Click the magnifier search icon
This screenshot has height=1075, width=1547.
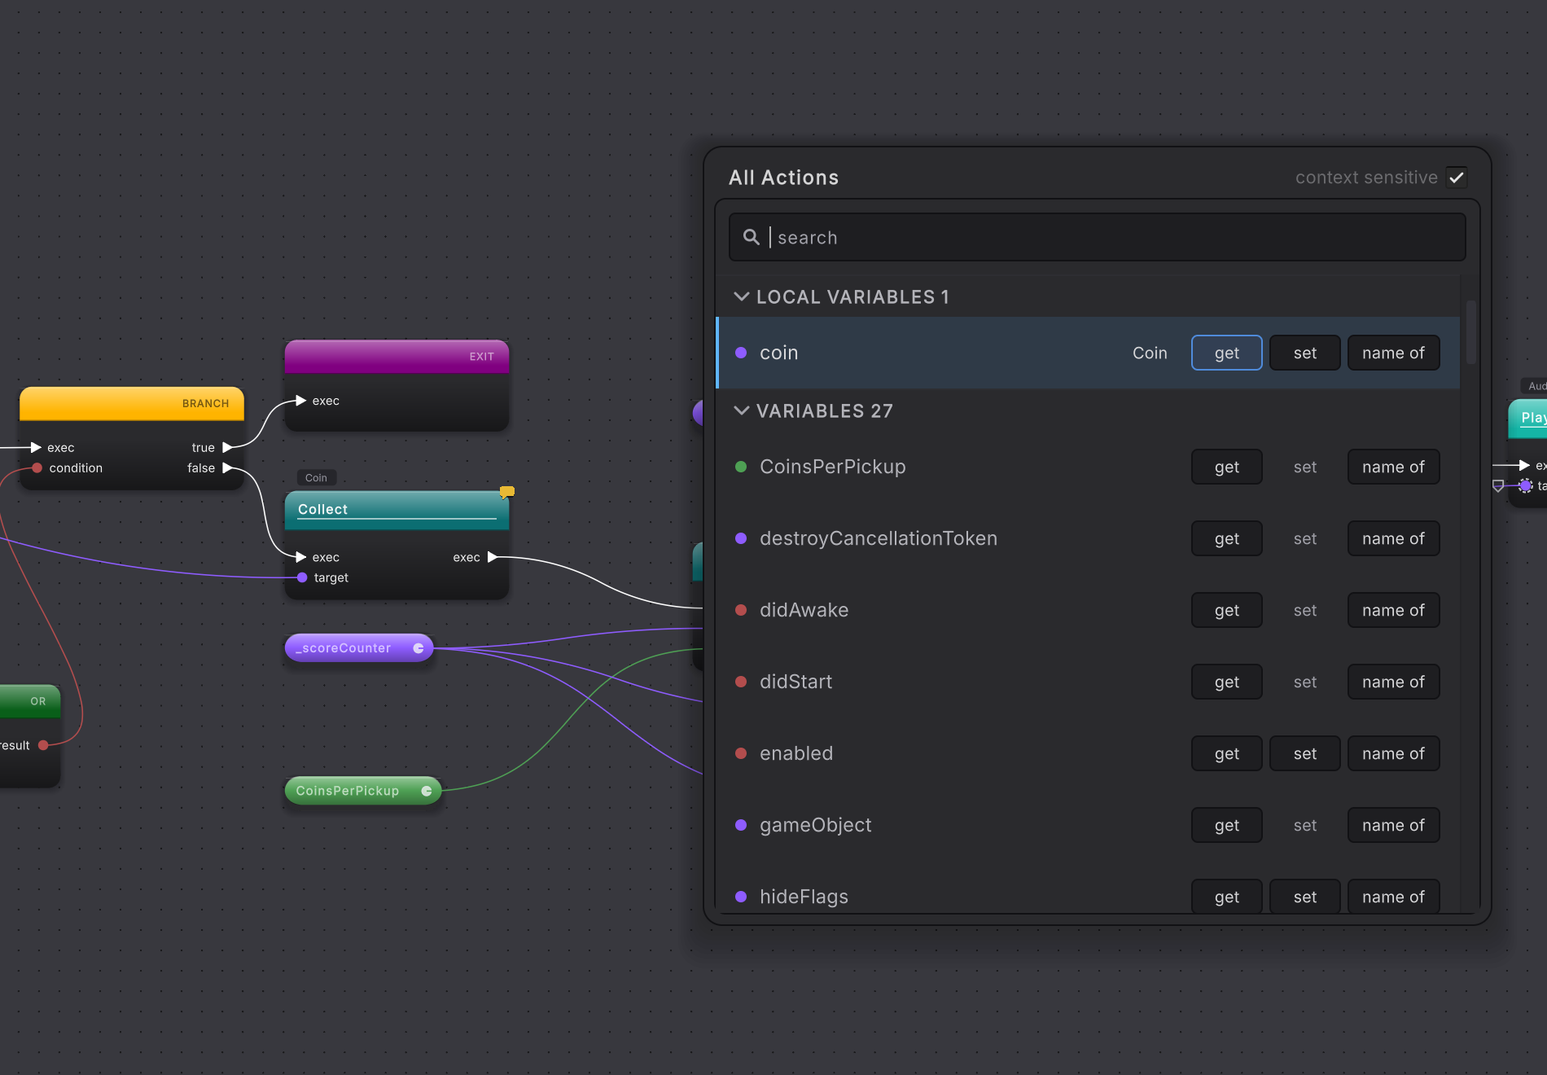[x=751, y=237]
